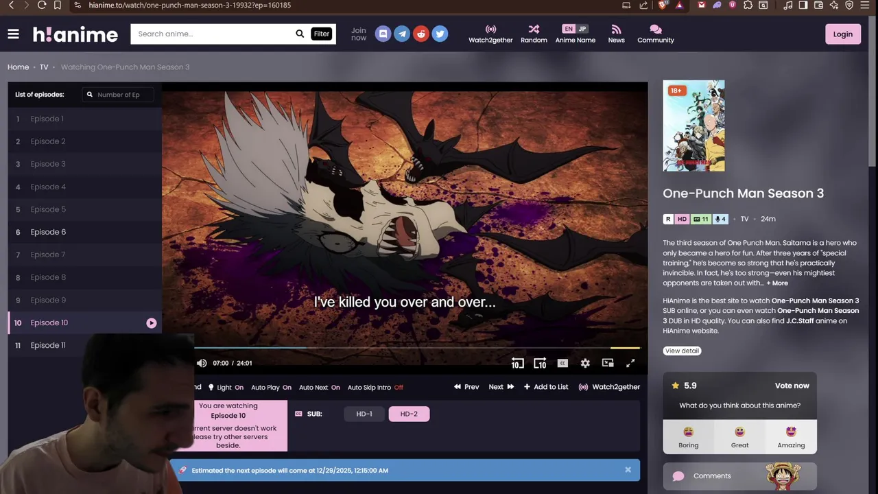Select currently playing Episode 10
This screenshot has width=878, height=494.
pos(85,322)
